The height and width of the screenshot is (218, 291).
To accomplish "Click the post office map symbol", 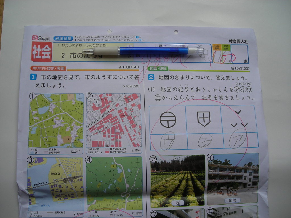I will pos(168,119).
